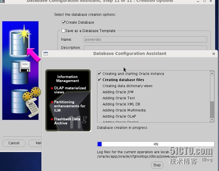Click the 'Select the database creation options:' label
The width and height of the screenshot is (219, 171).
tap(85, 15)
